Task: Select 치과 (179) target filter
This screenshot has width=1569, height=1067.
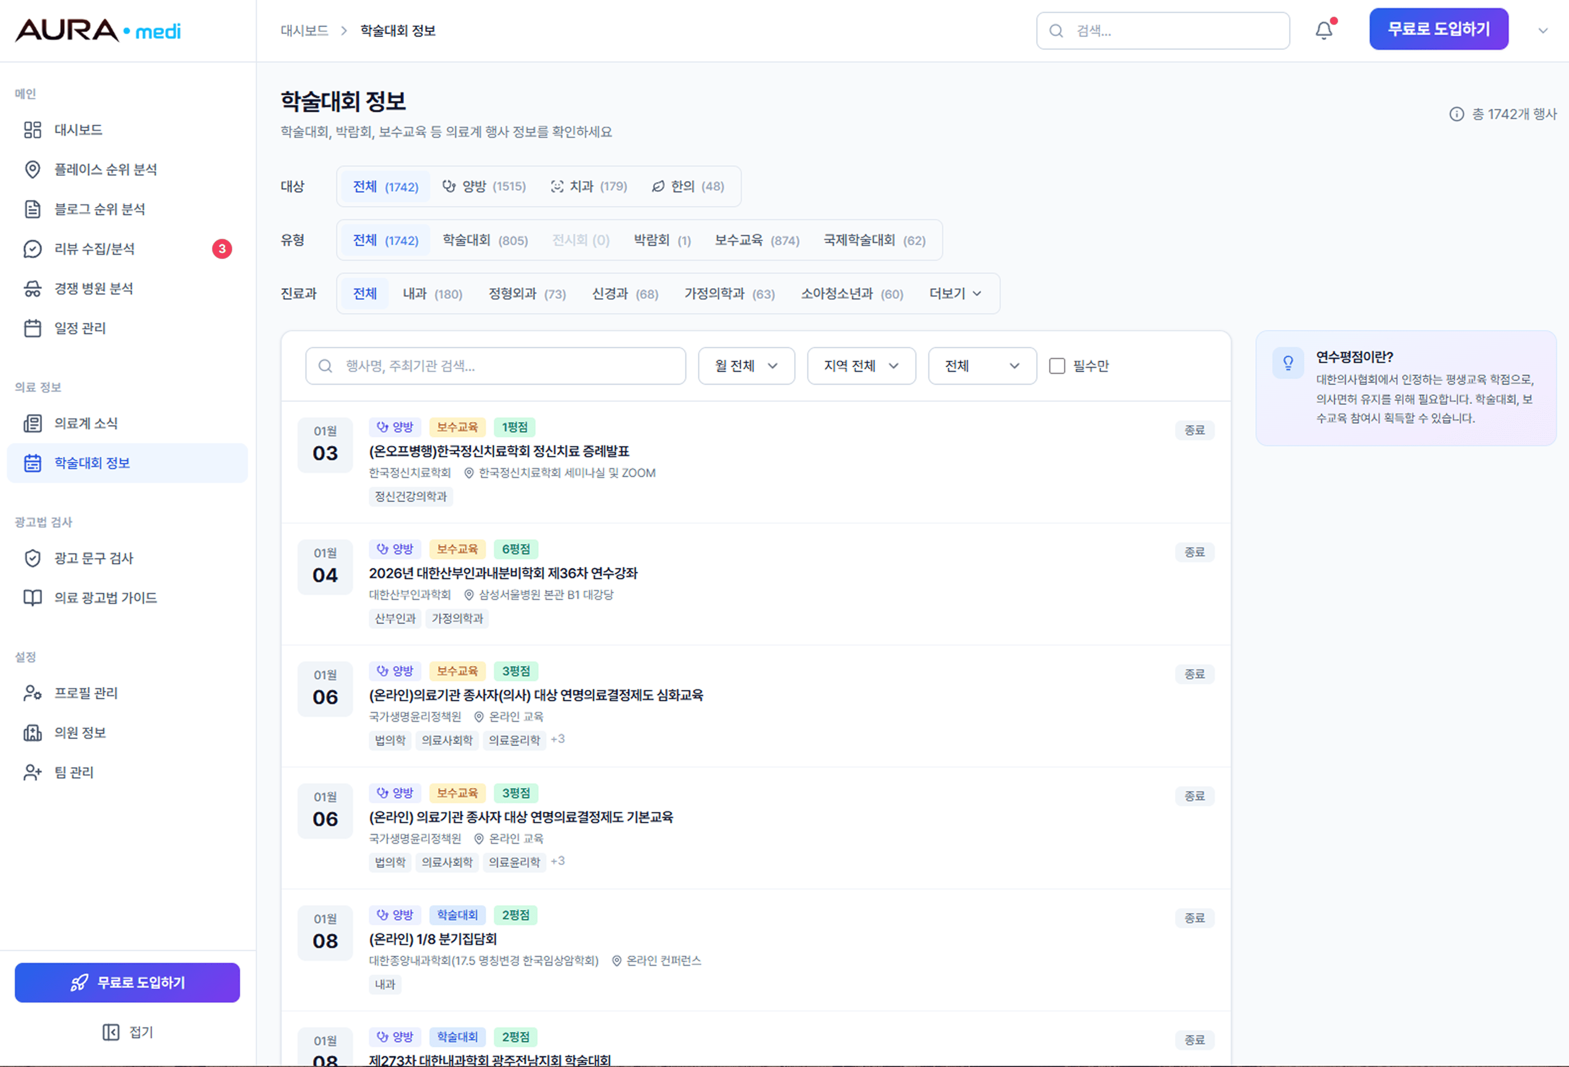Action: tap(589, 186)
